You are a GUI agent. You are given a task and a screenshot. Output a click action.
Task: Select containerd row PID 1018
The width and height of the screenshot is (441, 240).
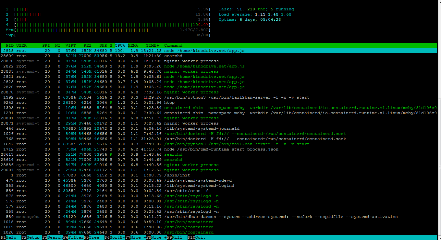(x=219, y=222)
